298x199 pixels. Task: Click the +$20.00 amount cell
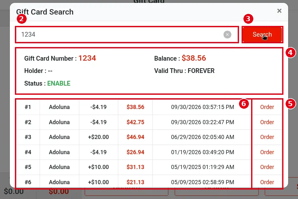(x=98, y=137)
